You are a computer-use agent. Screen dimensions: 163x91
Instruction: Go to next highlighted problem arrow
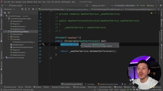pos(158,13)
